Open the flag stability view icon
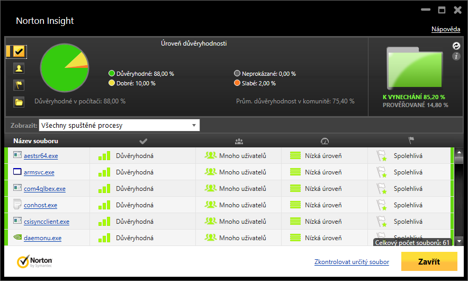Screen dimensions: 468x281 19,85
